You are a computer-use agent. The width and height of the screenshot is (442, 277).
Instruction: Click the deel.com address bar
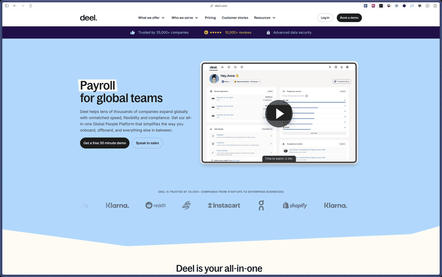(221, 6)
